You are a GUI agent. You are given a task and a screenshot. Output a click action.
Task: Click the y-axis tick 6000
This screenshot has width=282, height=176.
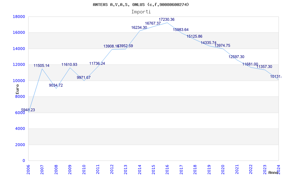(x=20, y=113)
